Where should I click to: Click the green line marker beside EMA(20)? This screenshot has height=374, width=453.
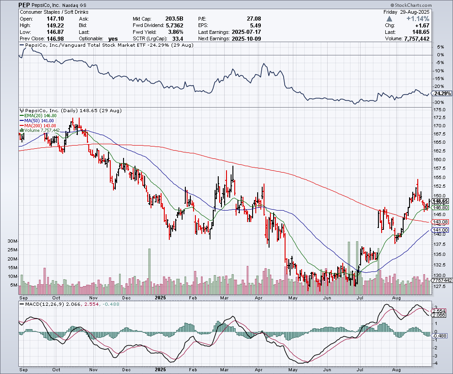22,116
